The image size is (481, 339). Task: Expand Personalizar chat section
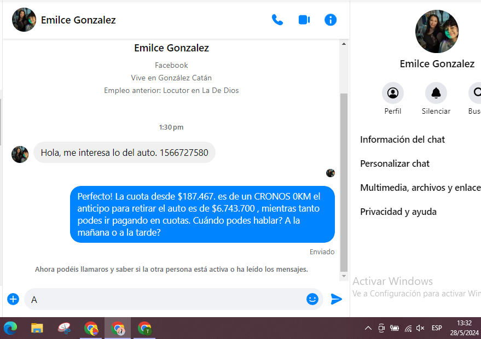[x=395, y=163]
